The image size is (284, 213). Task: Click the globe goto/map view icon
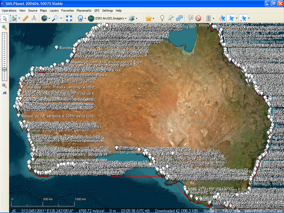click(x=44, y=18)
